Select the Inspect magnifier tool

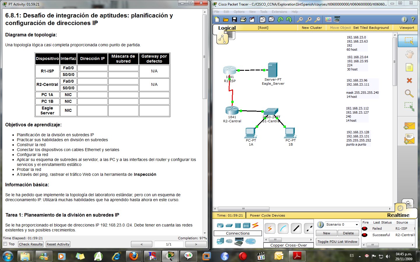click(409, 93)
